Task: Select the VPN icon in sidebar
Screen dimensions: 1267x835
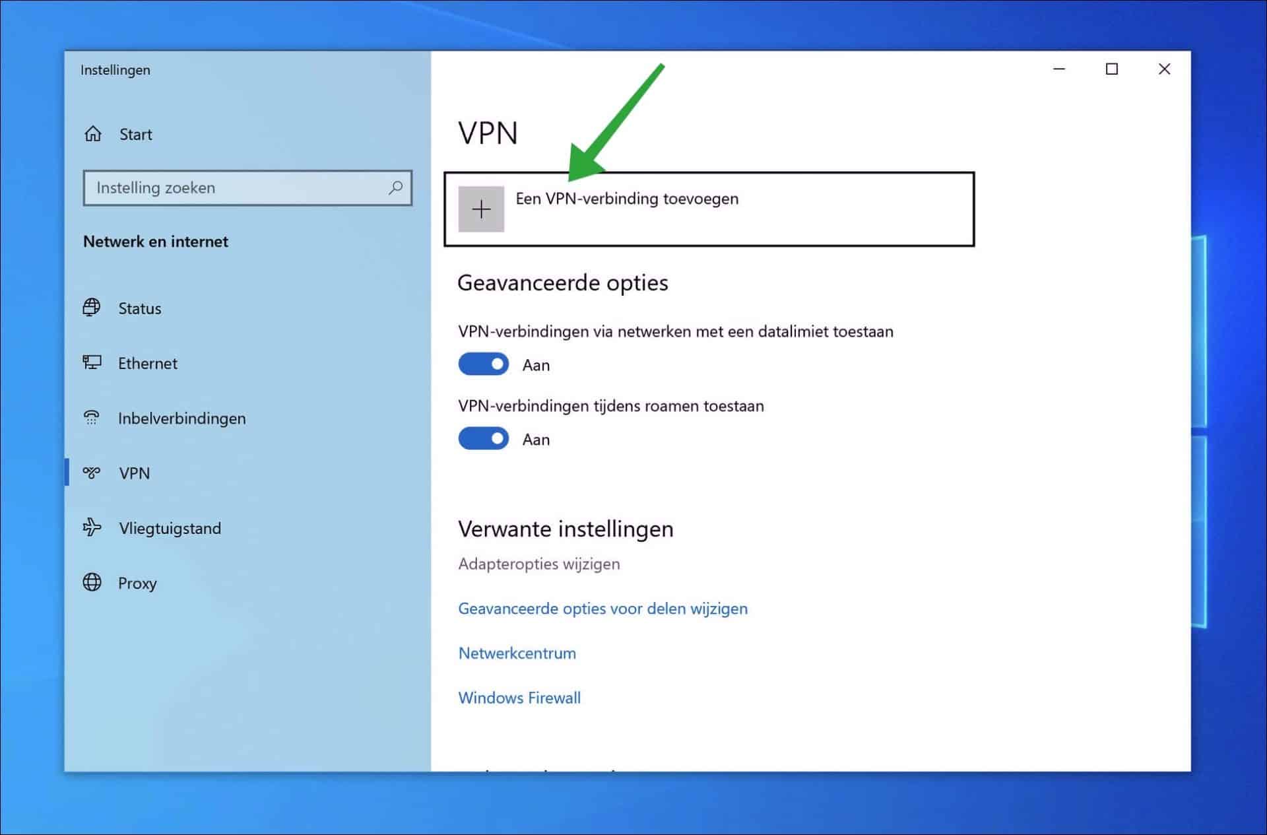Action: (x=93, y=473)
